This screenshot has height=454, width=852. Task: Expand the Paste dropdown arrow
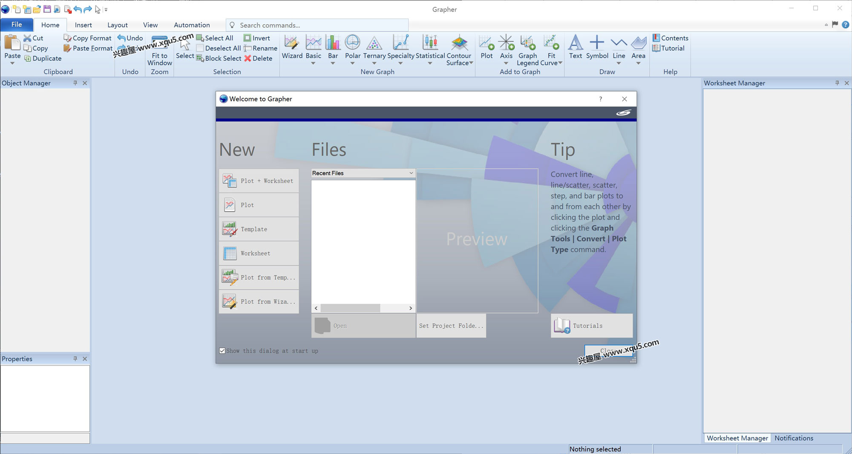tap(12, 63)
